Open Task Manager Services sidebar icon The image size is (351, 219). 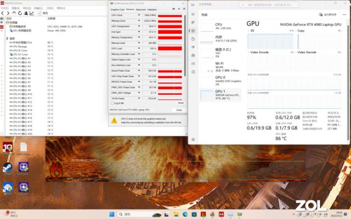click(x=193, y=72)
